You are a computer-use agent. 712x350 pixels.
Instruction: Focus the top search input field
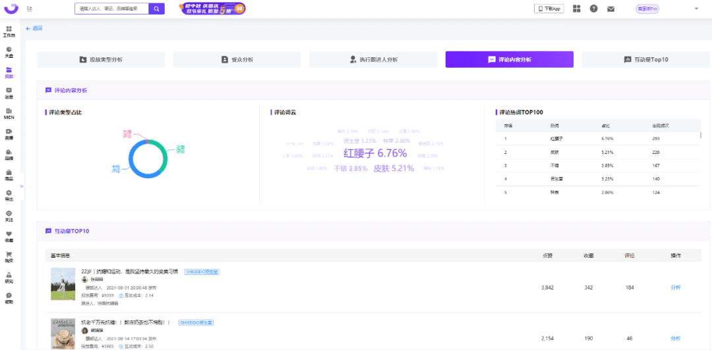click(111, 9)
